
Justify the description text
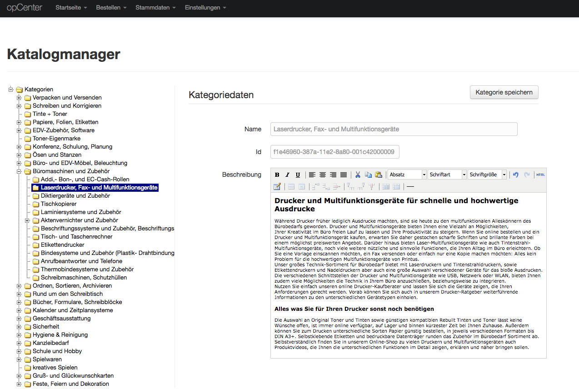[x=343, y=175]
